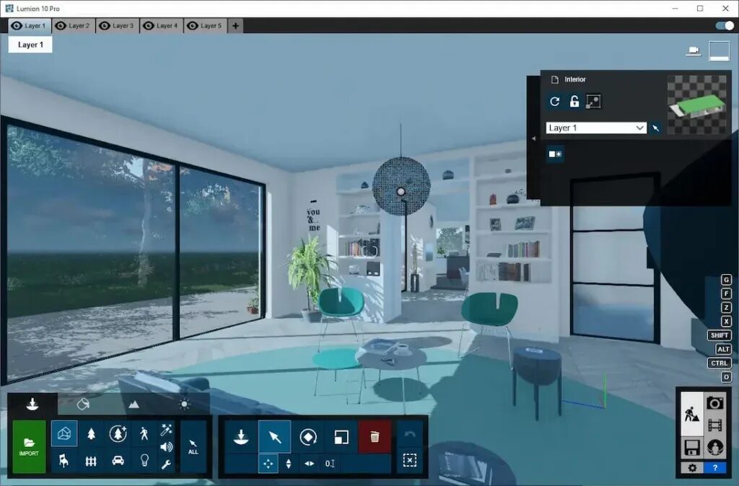Click the replace model variation icon

pyautogui.click(x=593, y=101)
